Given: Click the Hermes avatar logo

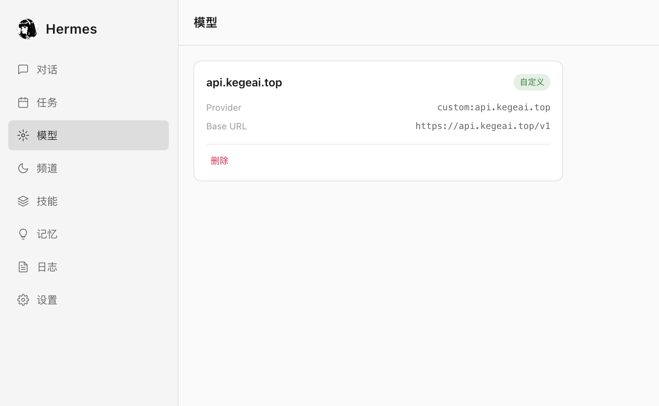Looking at the screenshot, I should click(x=28, y=29).
